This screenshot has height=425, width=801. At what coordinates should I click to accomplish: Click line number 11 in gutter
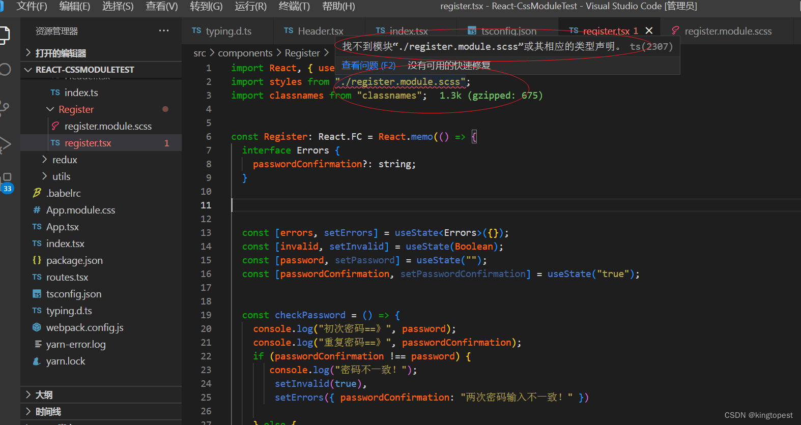[x=206, y=205]
